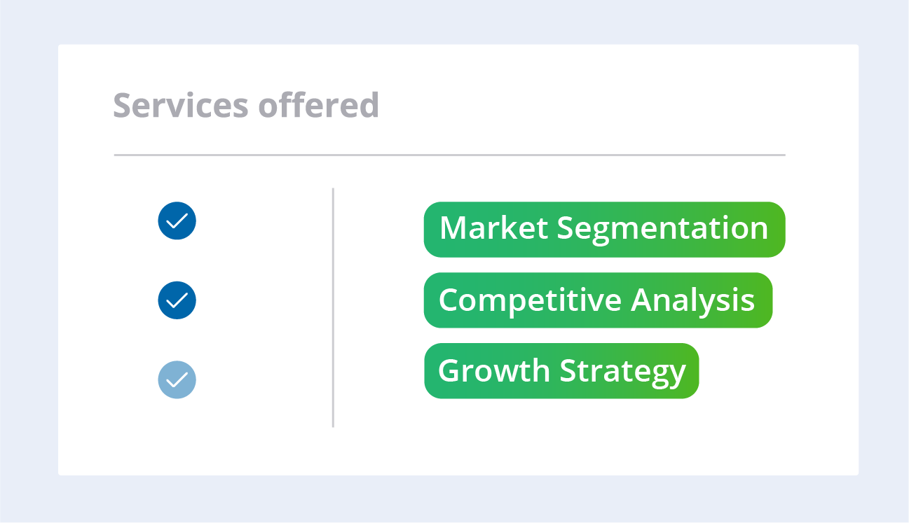909x523 pixels.
Task: Click the word Market in the top pill
Action: pos(494,228)
